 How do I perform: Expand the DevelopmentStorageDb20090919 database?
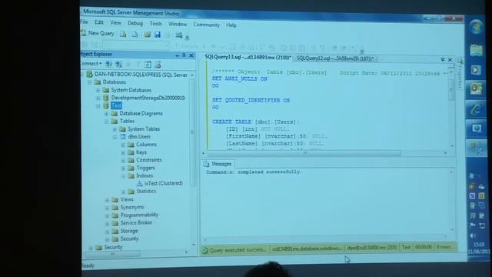coord(98,98)
